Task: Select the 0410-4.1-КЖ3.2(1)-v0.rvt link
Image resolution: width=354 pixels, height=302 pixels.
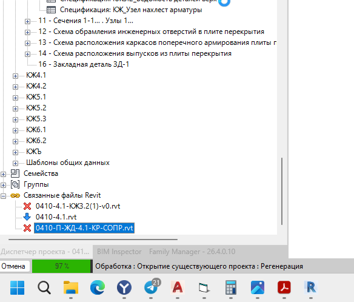Action: 78,206
